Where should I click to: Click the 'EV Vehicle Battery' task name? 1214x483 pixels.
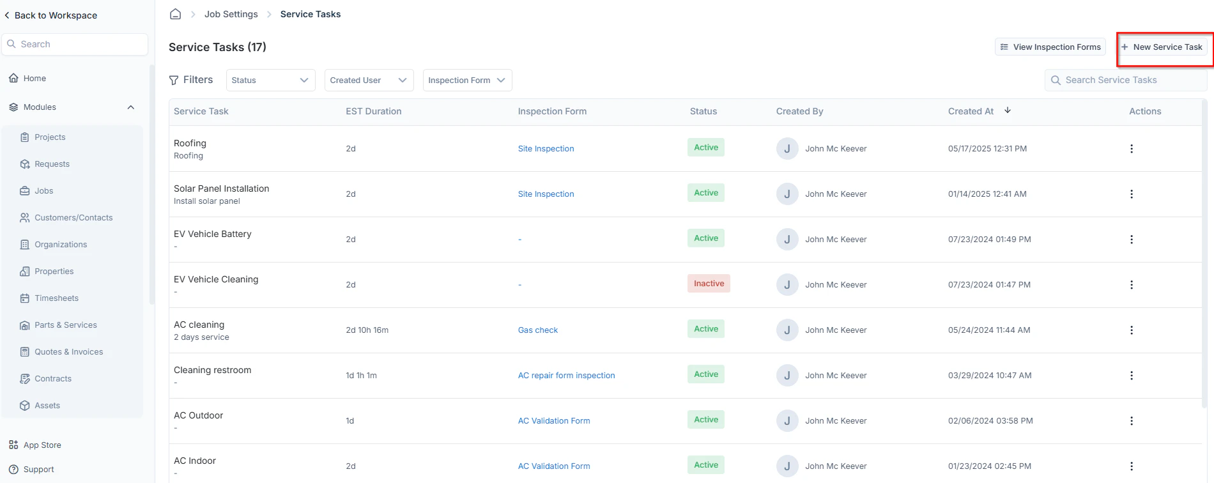click(x=213, y=234)
